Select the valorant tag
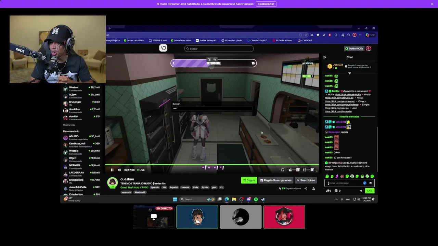The height and width of the screenshot is (246, 438). pyautogui.click(x=185, y=187)
